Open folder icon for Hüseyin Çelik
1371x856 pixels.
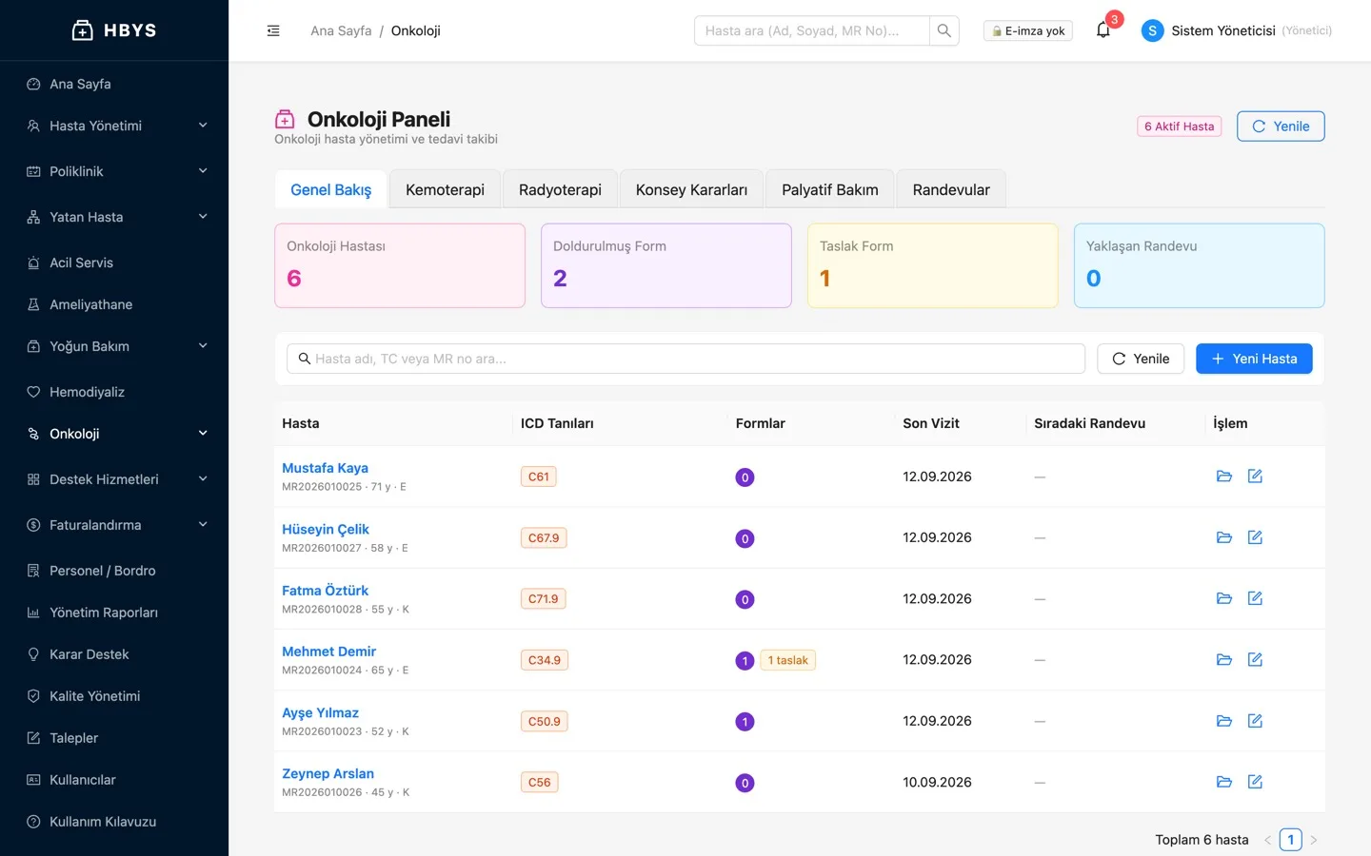click(1224, 537)
